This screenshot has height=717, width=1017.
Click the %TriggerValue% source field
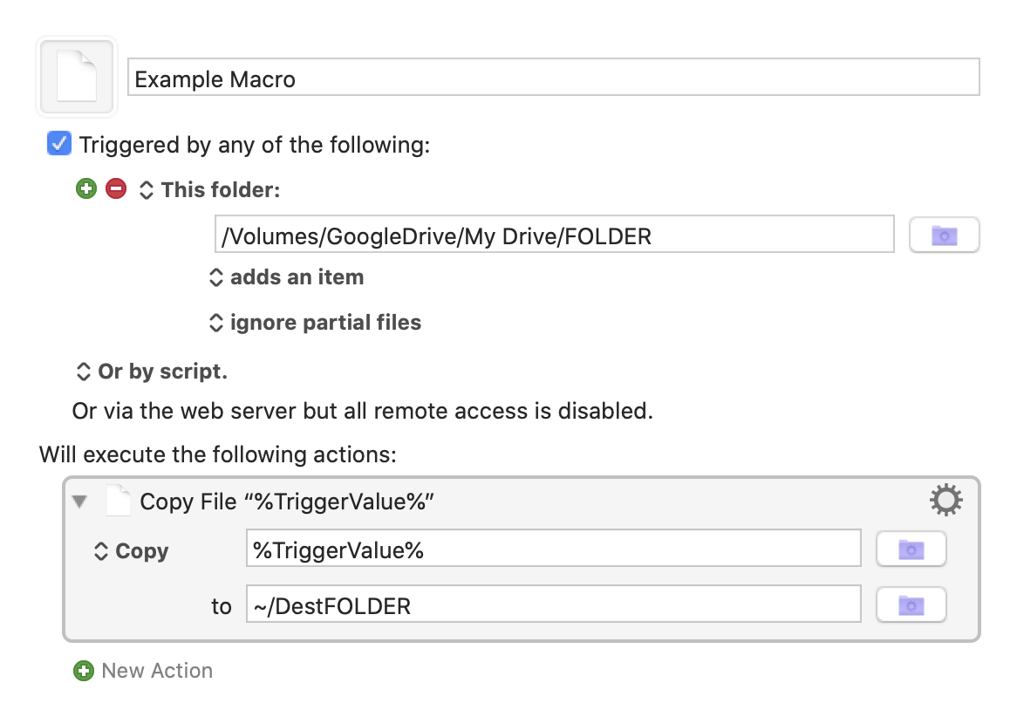(553, 550)
